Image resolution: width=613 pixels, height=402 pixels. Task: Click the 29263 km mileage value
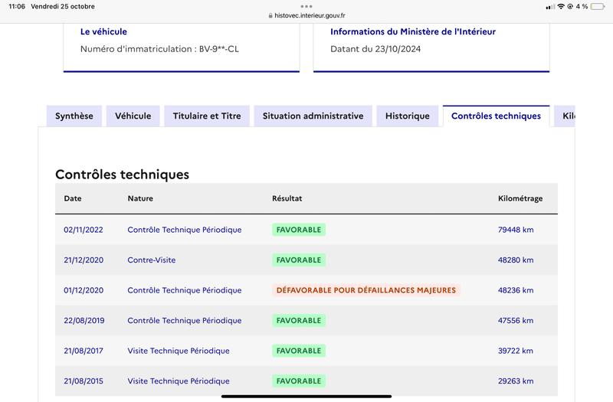click(516, 381)
